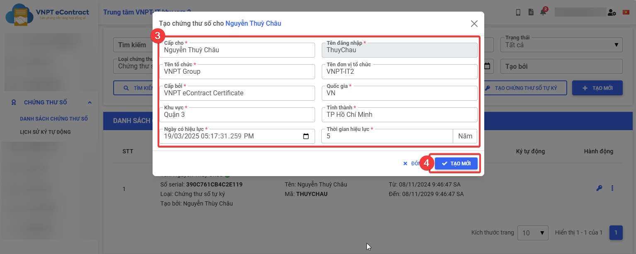Screen dimensions: 636x254
Task: Click the TẠO MỚI button in background toolbar
Action: (597, 88)
